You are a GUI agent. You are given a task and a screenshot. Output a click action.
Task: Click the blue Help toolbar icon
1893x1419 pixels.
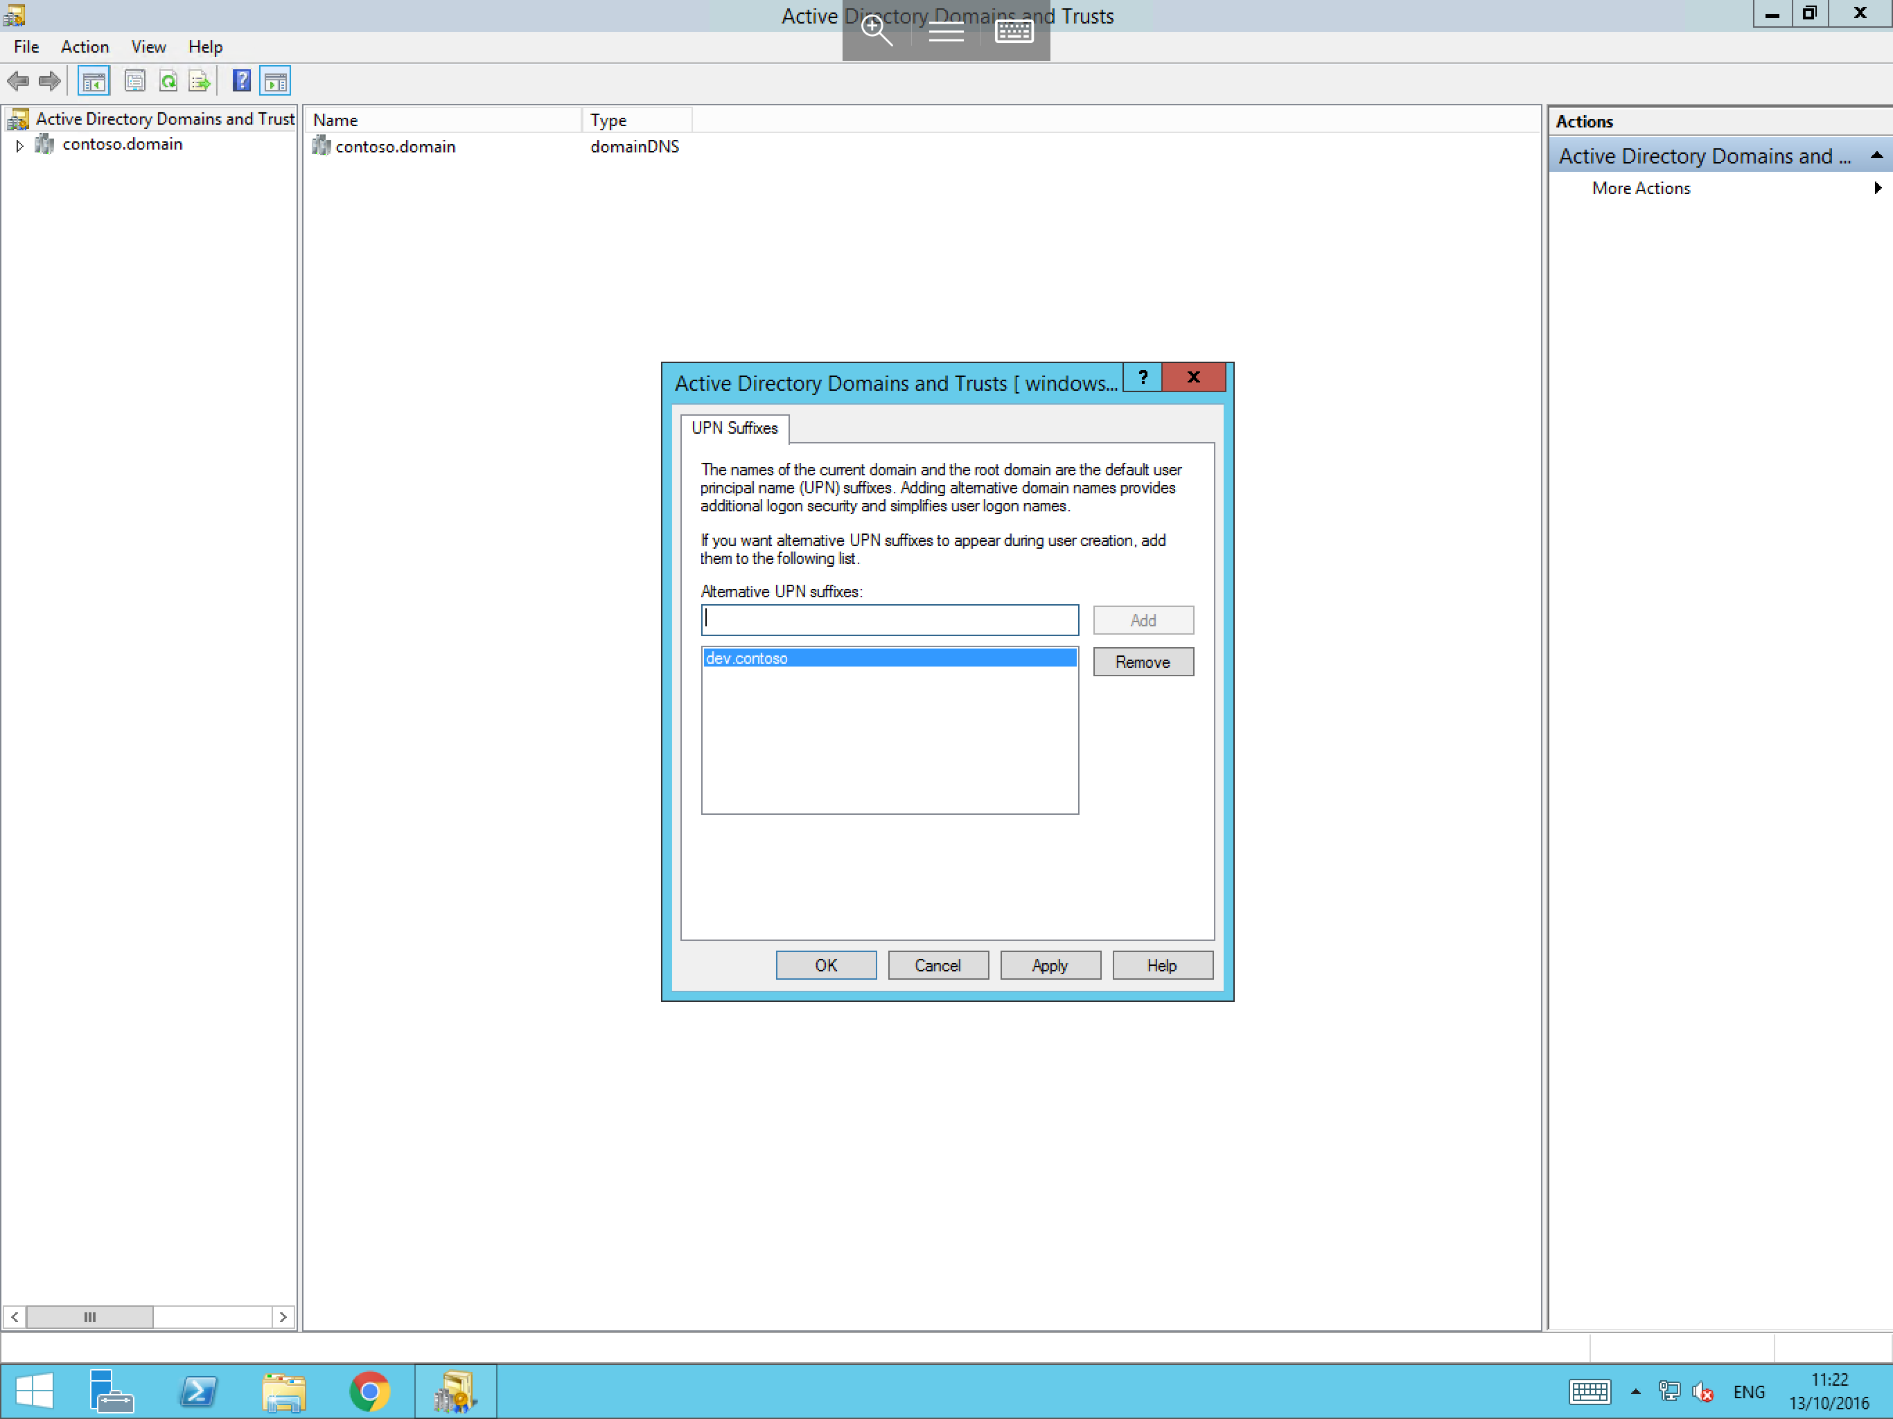pyautogui.click(x=241, y=81)
